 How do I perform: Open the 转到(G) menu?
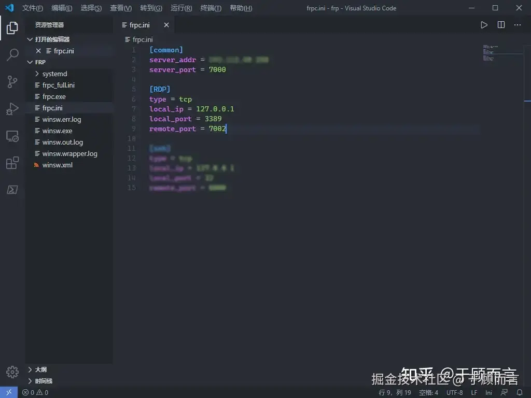point(151,8)
